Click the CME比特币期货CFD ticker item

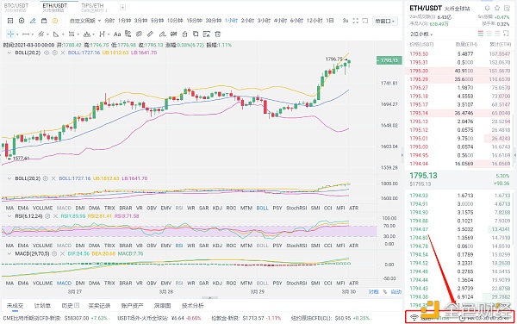[55, 318]
